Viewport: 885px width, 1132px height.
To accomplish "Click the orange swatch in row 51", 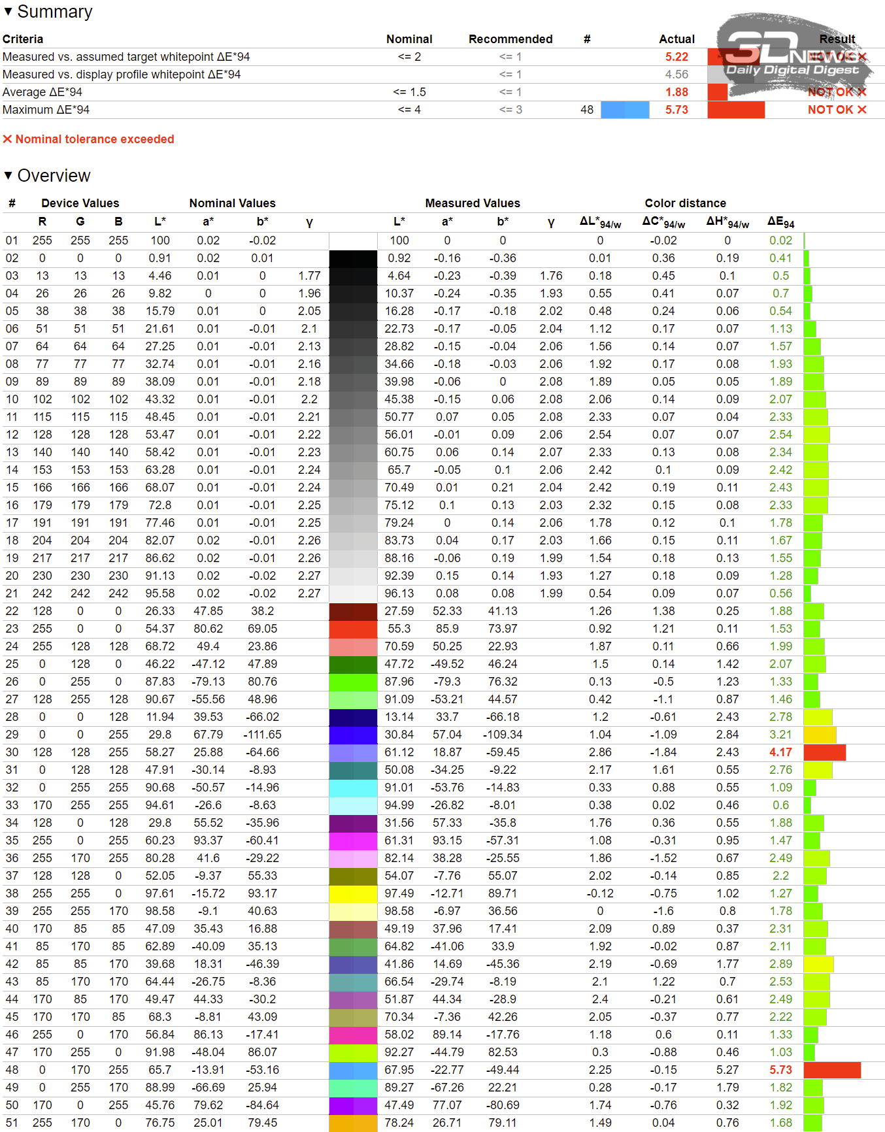I will 353,1123.
